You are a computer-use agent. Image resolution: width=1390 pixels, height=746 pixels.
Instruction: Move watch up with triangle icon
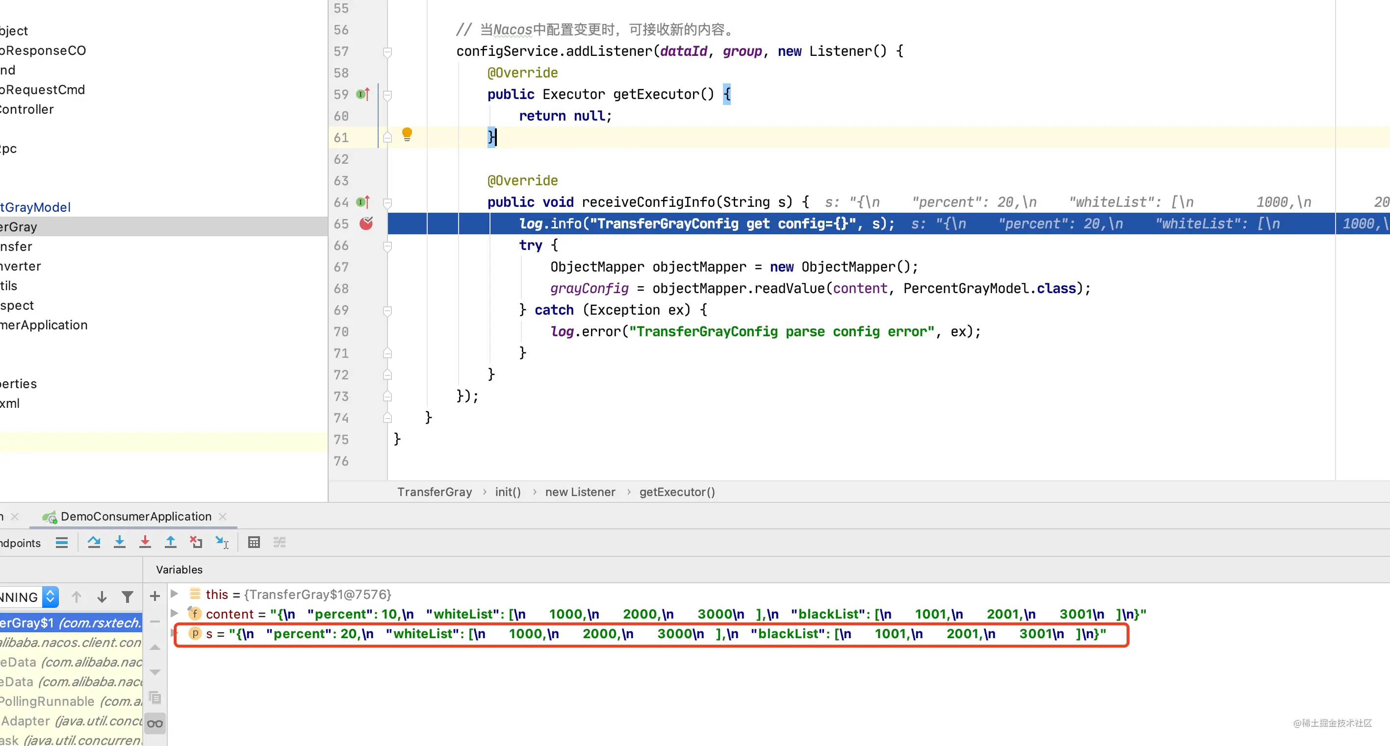155,647
